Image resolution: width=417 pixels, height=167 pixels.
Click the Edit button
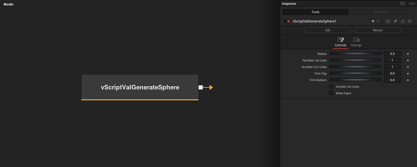point(328,30)
